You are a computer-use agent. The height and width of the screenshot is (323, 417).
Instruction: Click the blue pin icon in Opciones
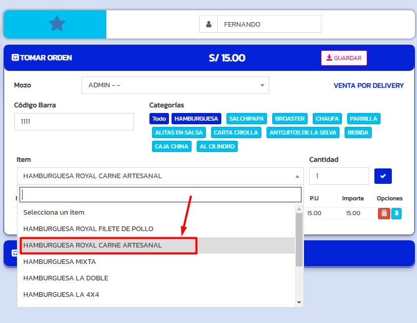[x=396, y=213]
